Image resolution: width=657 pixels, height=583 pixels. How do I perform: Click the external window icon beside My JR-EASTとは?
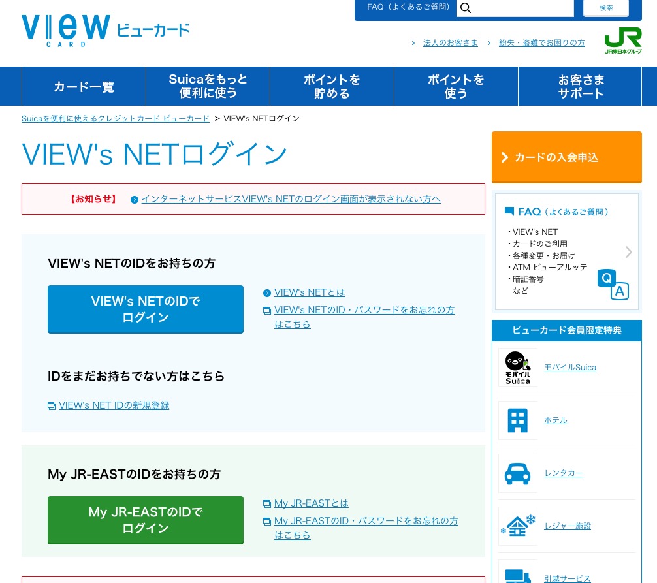tap(266, 503)
